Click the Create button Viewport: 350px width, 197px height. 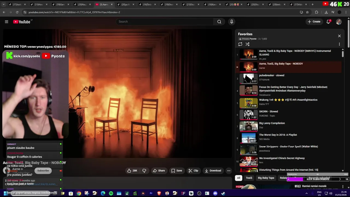pyautogui.click(x=314, y=22)
